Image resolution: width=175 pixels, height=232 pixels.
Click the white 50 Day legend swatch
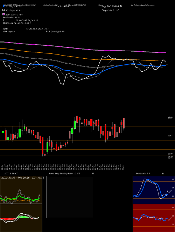point(3,10)
